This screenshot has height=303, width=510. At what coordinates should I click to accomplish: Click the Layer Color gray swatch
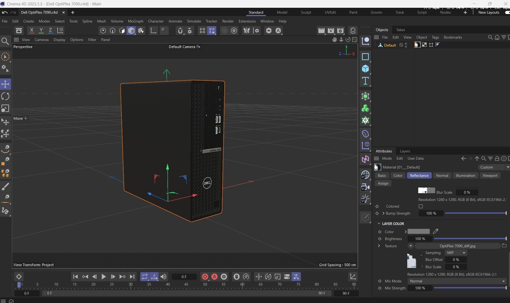click(419, 231)
